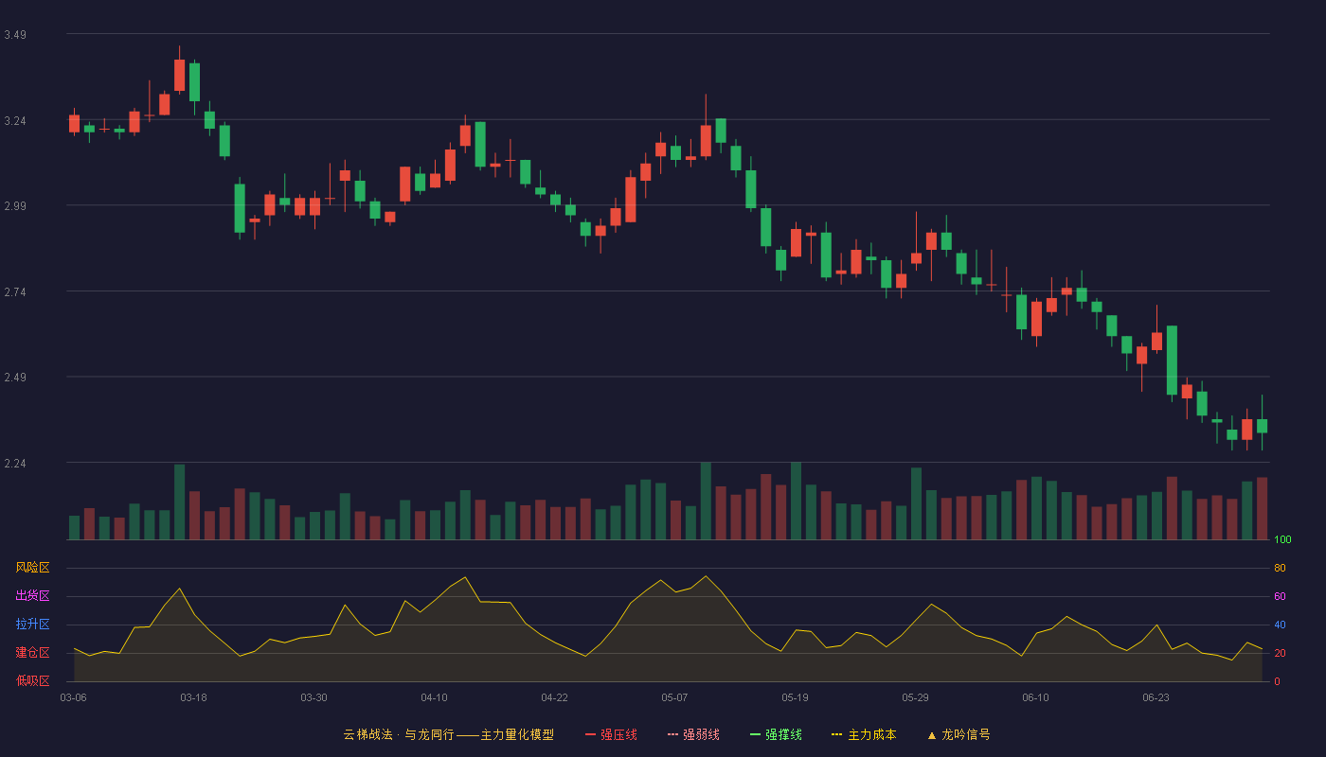Click the 04-22 date label
Screen dimensions: 1326x757
554,697
